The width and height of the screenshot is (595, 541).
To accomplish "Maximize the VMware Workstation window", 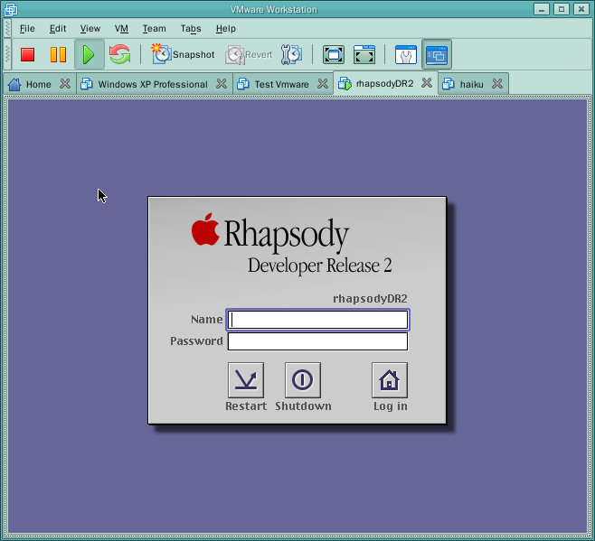I will (x=562, y=9).
